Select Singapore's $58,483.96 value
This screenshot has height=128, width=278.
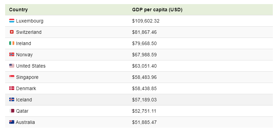144,77
